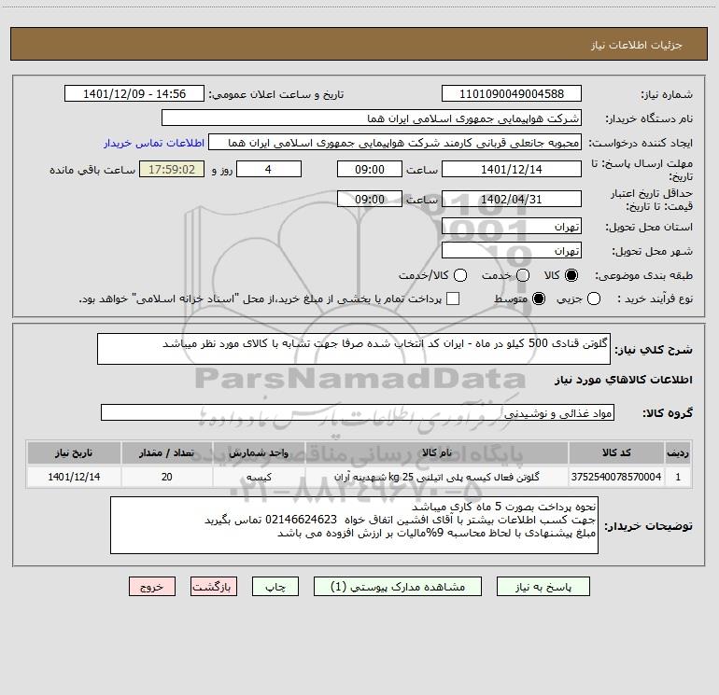
Task: Click the کد کالا column header
Action: pos(616,453)
